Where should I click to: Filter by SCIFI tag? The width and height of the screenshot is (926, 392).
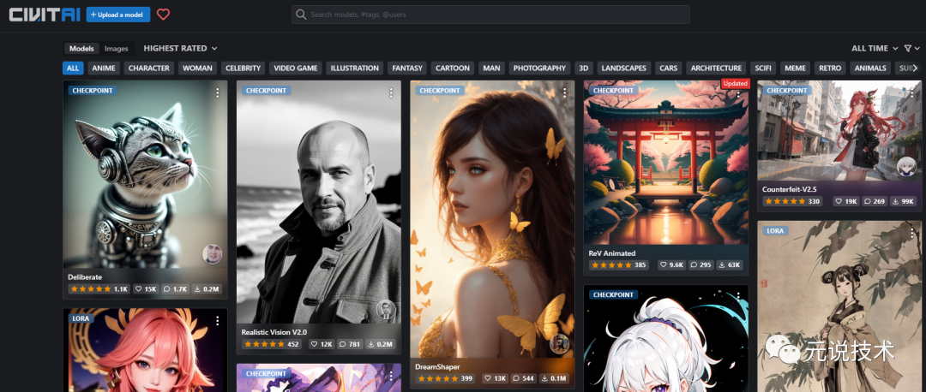(763, 68)
